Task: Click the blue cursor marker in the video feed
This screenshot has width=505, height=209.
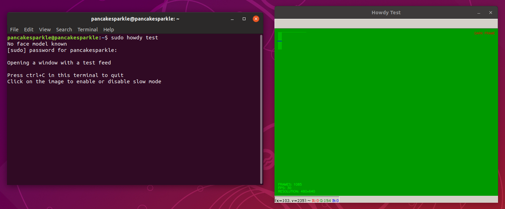Action: [280, 41]
